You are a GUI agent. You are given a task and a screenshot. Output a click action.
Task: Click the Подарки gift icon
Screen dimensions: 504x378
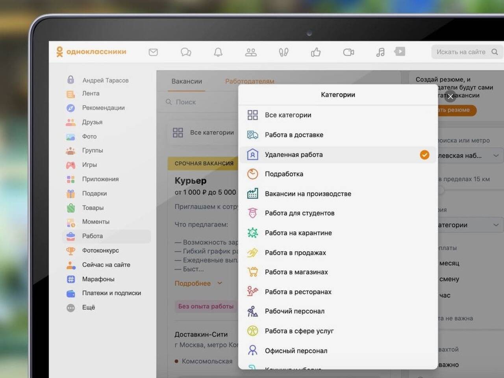(x=70, y=194)
